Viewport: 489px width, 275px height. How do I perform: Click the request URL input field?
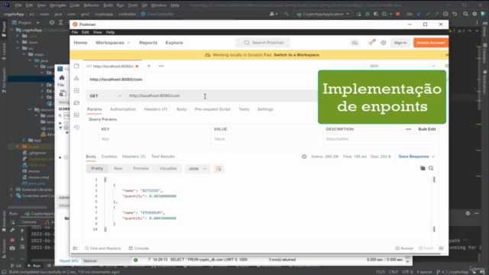coord(222,95)
